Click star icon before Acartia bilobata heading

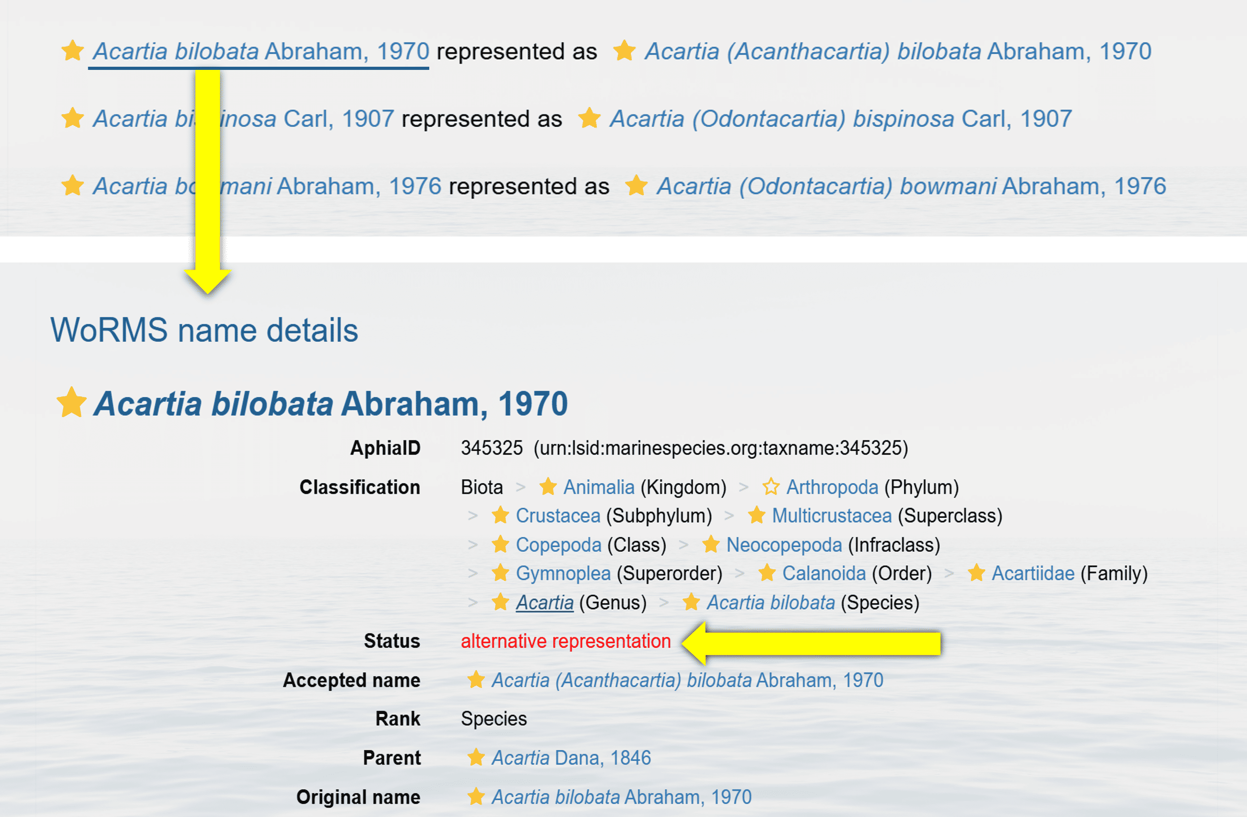tap(71, 402)
